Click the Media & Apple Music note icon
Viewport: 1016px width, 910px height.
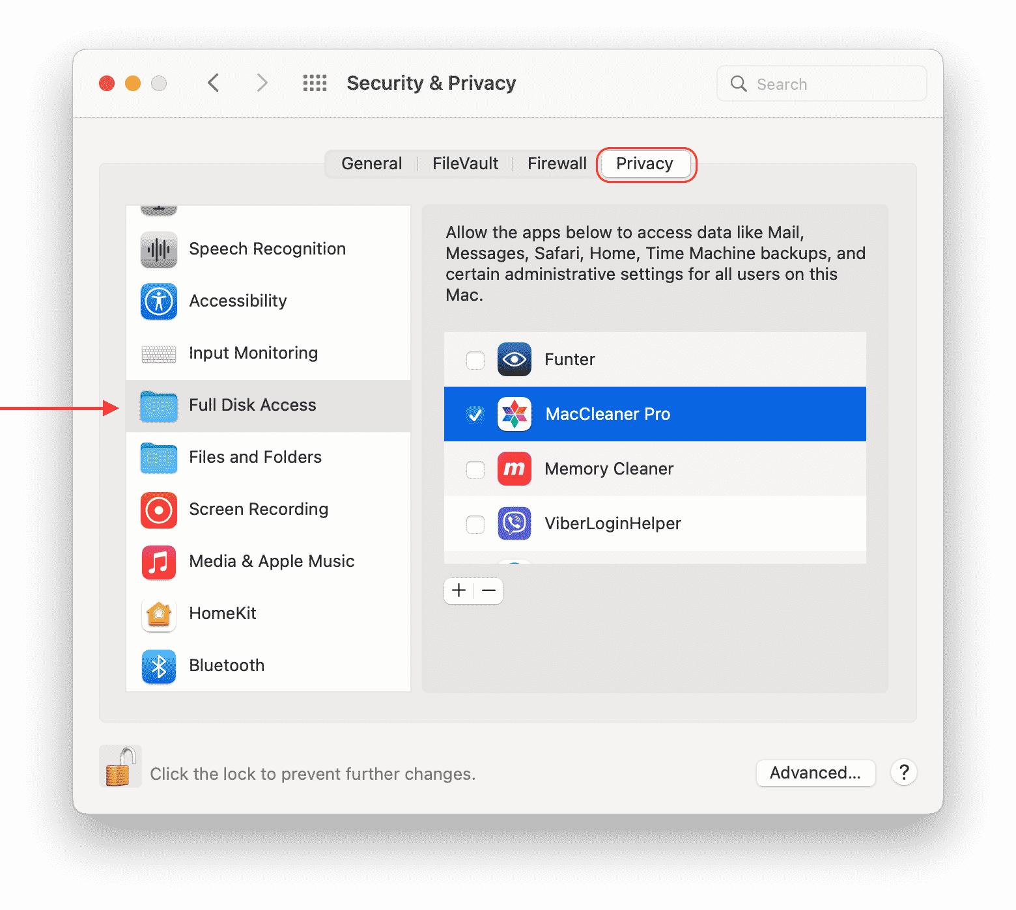[159, 562]
